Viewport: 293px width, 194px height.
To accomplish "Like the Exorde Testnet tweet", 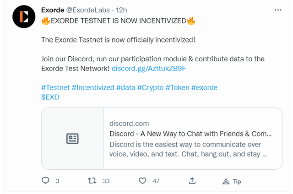I will click(142, 181).
